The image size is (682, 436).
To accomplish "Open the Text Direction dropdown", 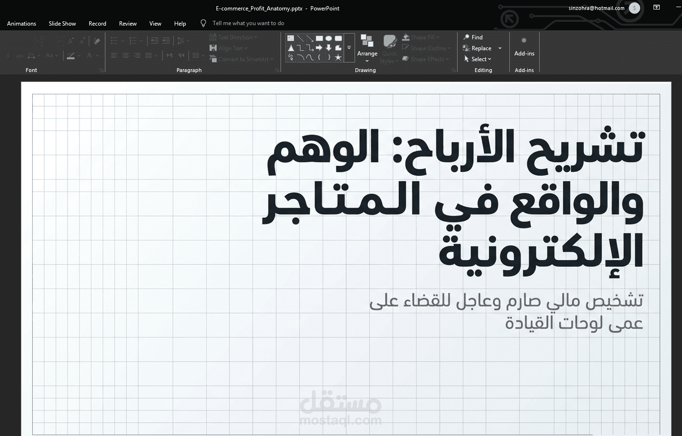I will pos(233,37).
